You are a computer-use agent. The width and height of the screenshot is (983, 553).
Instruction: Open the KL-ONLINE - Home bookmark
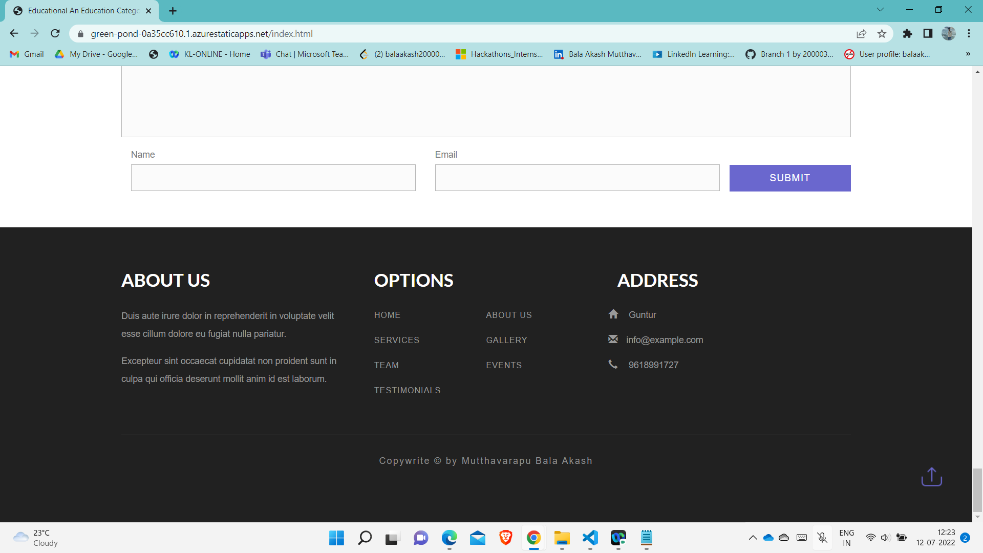(210, 54)
